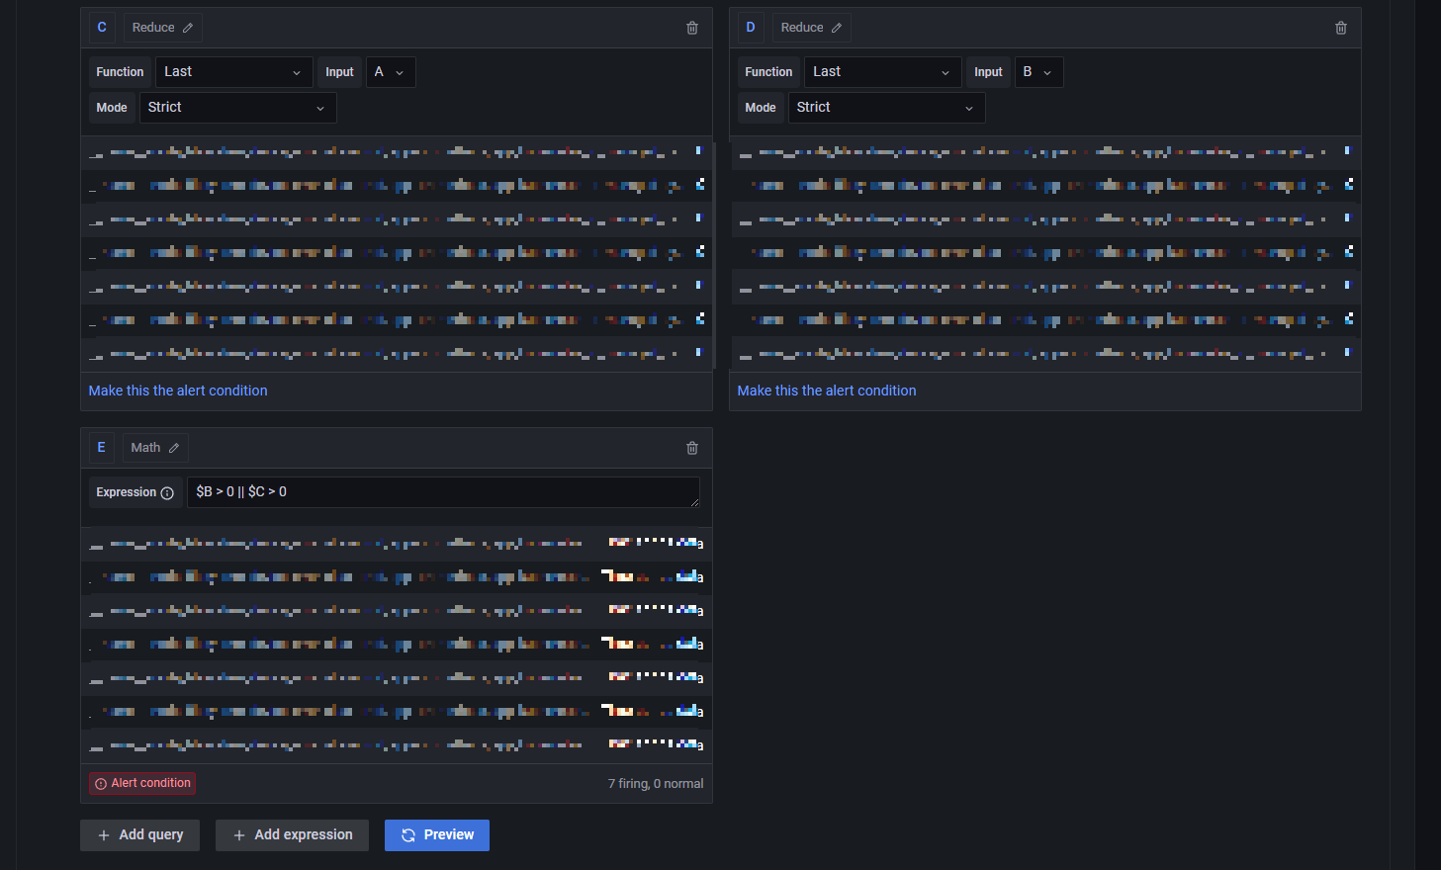
Task: Open the Function dropdown in panel C
Action: point(233,72)
